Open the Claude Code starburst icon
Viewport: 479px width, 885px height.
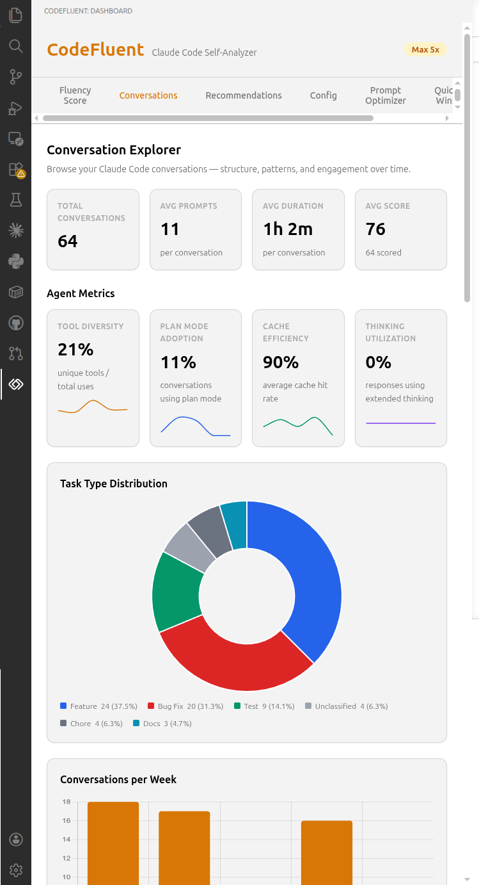coord(15,231)
